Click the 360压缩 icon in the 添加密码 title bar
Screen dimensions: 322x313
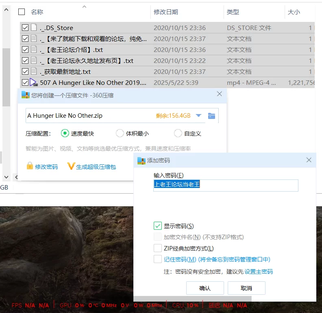(x=141, y=161)
